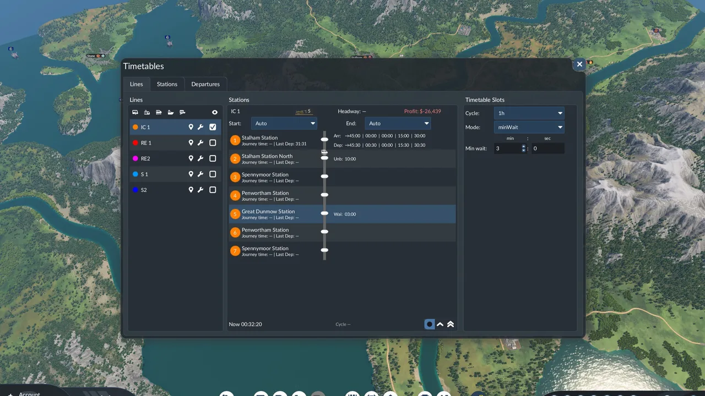The image size is (705, 396).
Task: Select Penwortham Station stop 4 row
Action: coord(342,196)
